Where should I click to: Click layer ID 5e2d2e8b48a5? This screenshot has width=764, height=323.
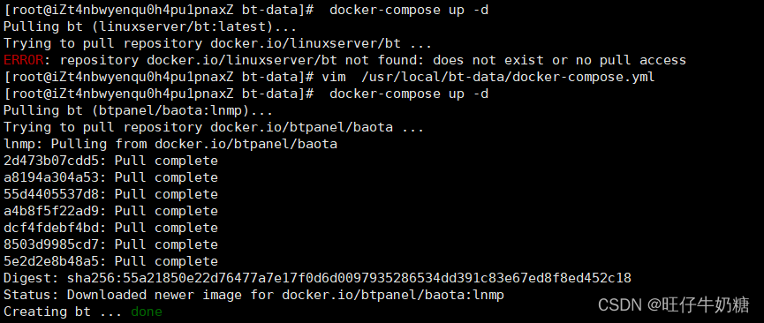[x=51, y=261]
